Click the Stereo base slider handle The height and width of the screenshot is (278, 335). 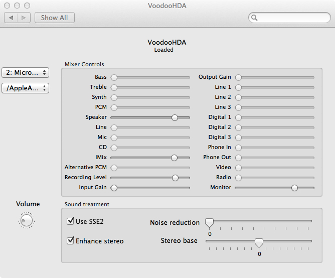click(x=259, y=243)
